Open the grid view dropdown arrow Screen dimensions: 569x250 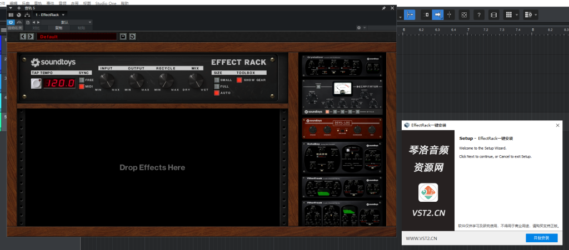(517, 14)
